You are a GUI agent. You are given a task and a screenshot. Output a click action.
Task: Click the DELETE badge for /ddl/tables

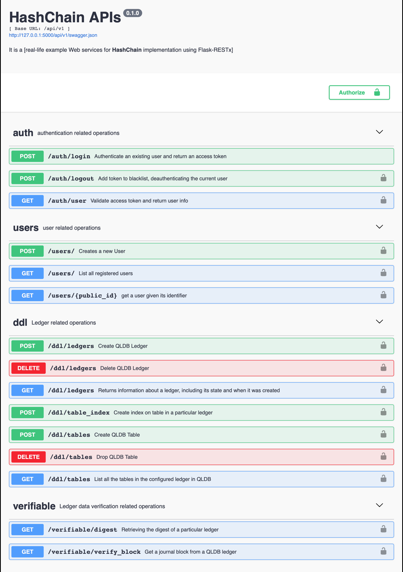tap(28, 457)
